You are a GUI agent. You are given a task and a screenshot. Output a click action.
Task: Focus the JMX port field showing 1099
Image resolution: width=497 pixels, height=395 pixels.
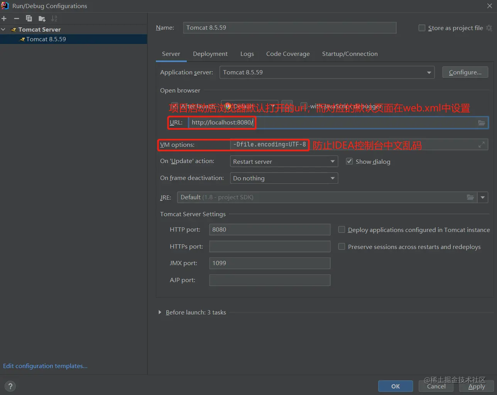tap(270, 263)
